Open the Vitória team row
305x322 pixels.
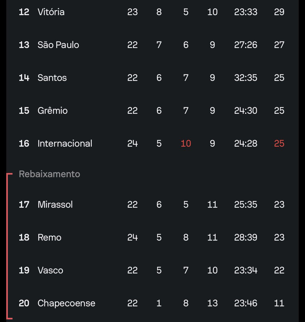(152, 12)
